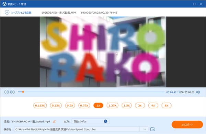Maximize the speed controller window
206x134 pixels.
(194, 4)
